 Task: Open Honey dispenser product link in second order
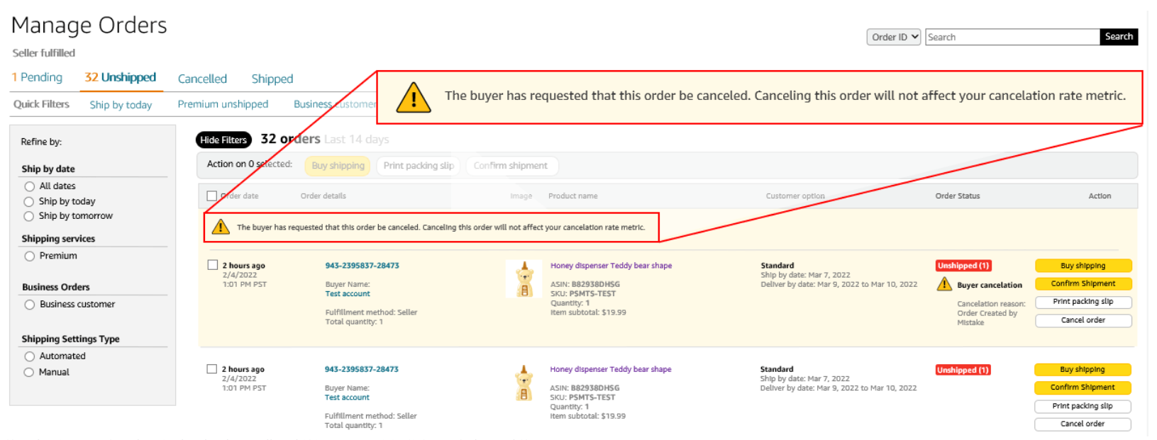pyautogui.click(x=610, y=369)
